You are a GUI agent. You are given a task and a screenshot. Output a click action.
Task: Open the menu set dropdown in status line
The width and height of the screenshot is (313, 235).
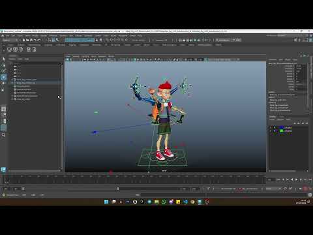pos(10,40)
